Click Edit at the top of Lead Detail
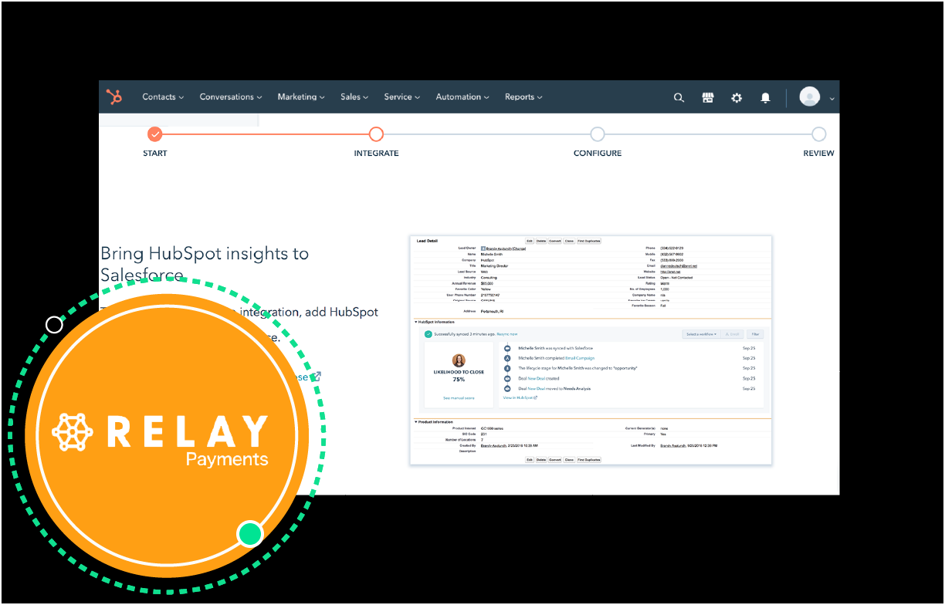The width and height of the screenshot is (945, 605). tap(530, 241)
